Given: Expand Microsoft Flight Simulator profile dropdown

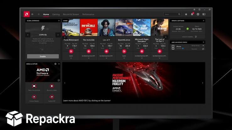Looking at the screenshot, I should pos(142,58).
